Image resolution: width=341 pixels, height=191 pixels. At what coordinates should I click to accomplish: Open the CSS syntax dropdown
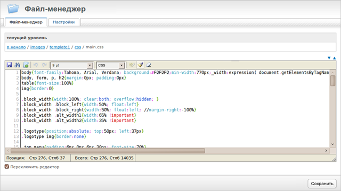click(111, 65)
